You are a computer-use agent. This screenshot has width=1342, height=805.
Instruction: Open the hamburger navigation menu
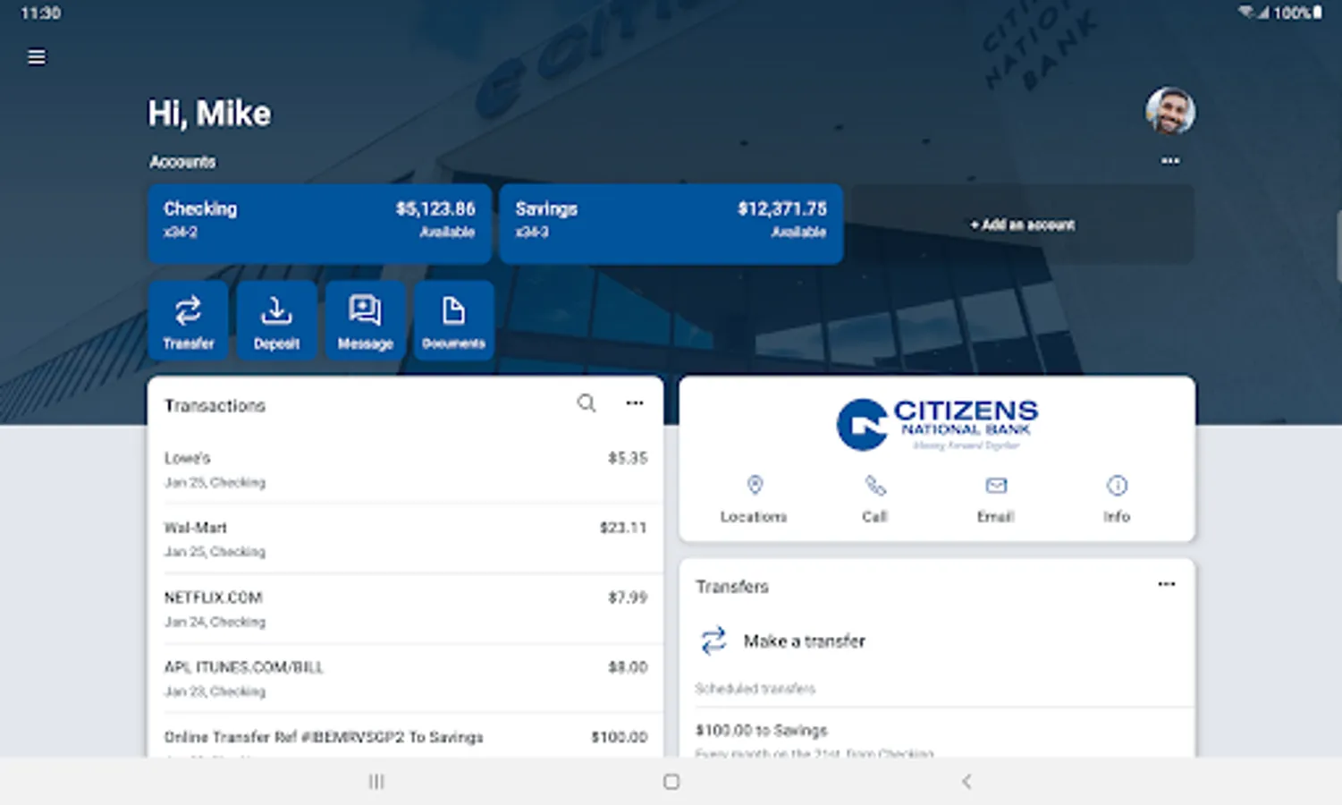pos(37,57)
